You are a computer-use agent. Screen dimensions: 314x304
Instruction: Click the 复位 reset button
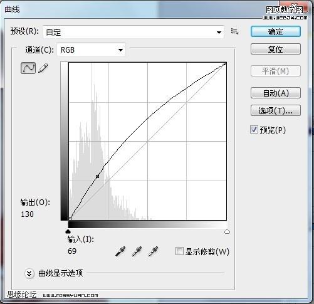[x=276, y=49]
